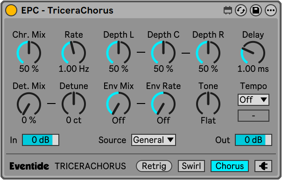
Task: Click the hot-swap preset circular arrows icon
Action: click(241, 10)
